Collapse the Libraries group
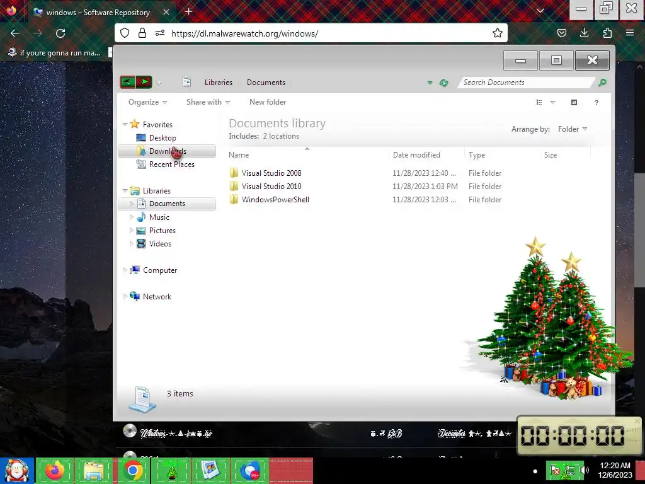This screenshot has width=645, height=484. (125, 190)
